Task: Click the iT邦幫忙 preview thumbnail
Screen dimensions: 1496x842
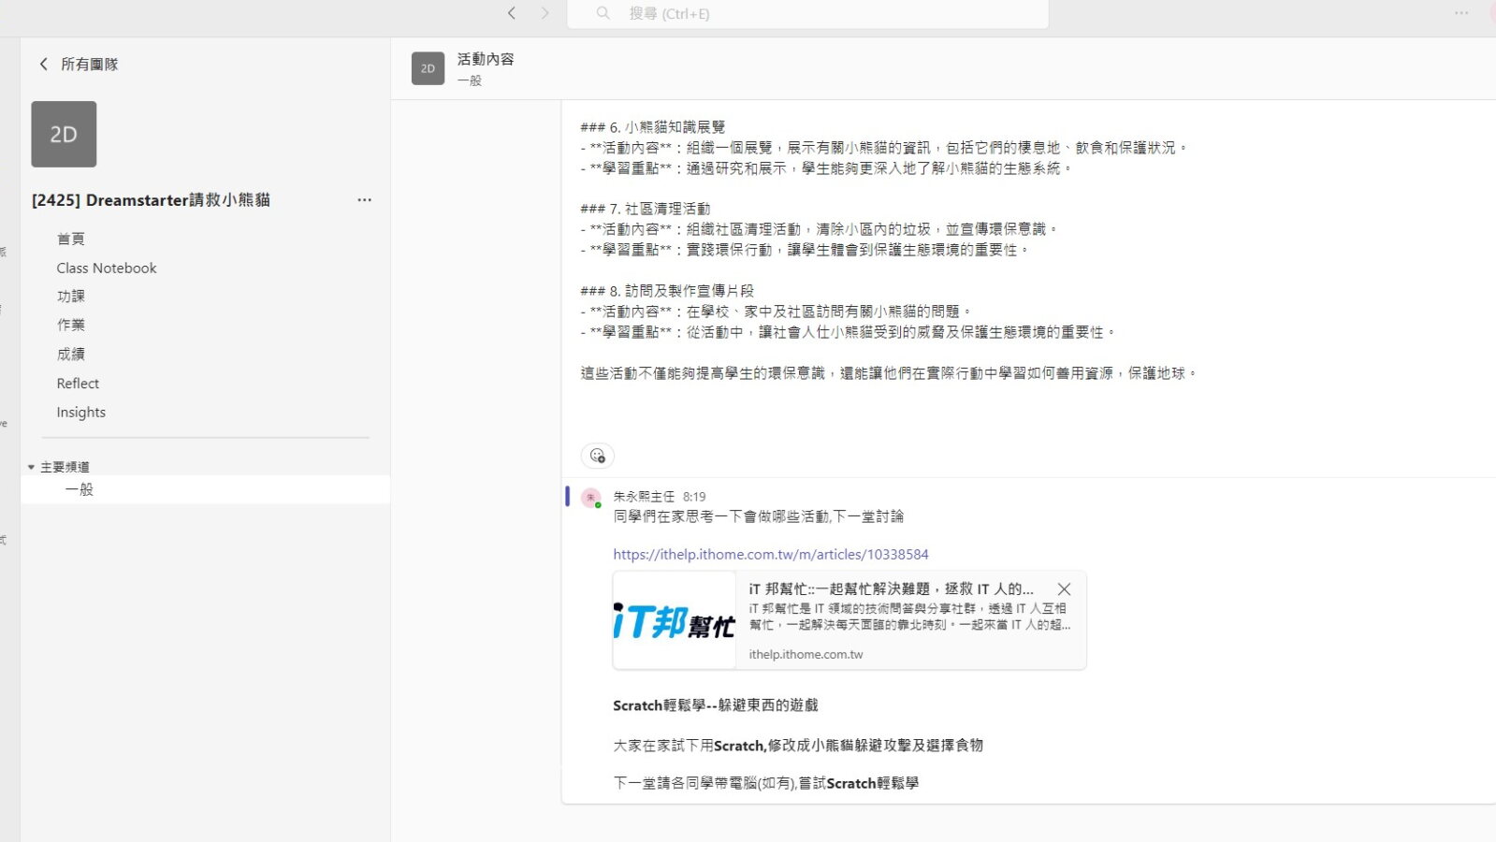Action: [674, 620]
